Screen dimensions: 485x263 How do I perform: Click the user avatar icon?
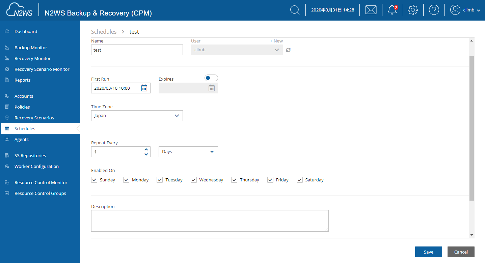(x=455, y=10)
